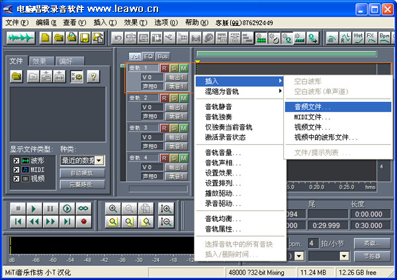Viewport: 397px width, 280px height.
Task: Click the 节拍器 button
Action: [372, 256]
